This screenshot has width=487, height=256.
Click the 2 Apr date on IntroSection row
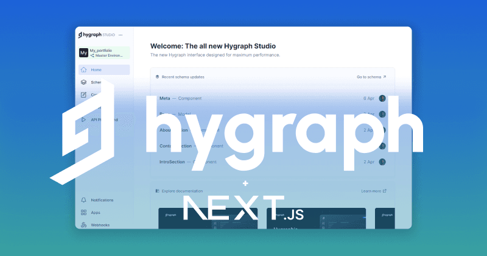click(x=369, y=162)
